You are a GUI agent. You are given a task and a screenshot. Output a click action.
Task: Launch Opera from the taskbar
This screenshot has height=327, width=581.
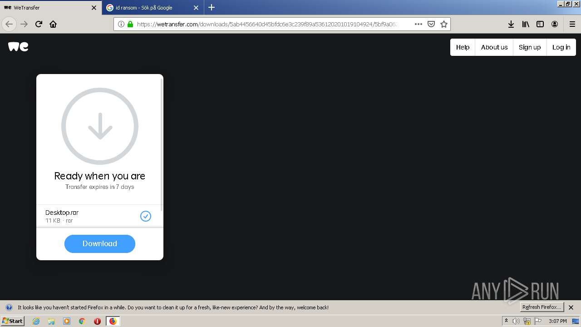(97, 321)
